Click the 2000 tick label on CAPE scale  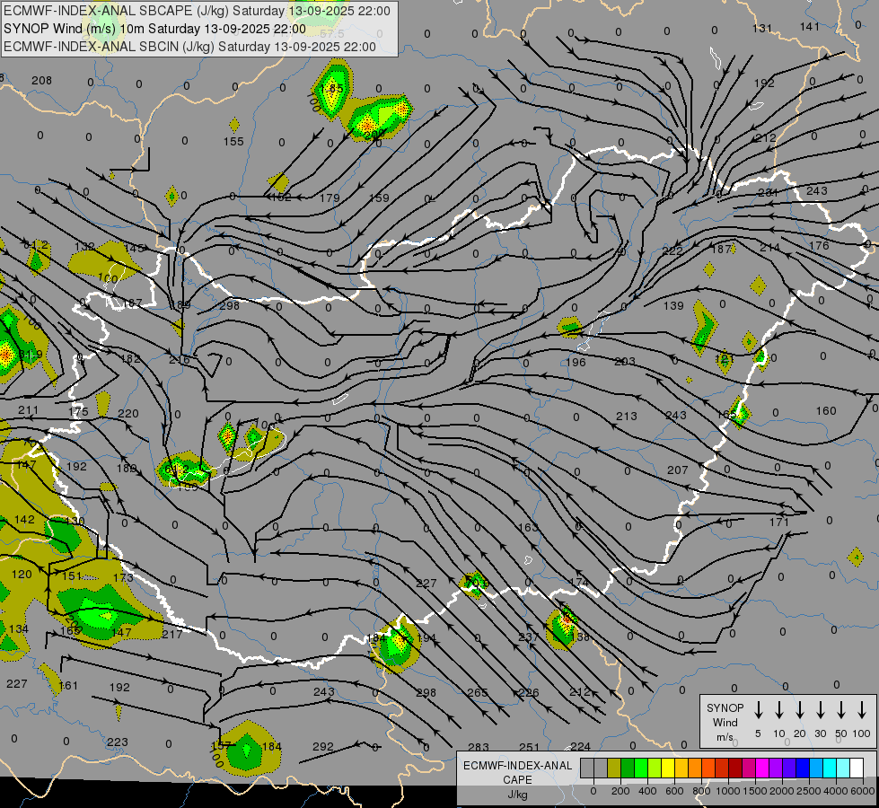(781, 791)
